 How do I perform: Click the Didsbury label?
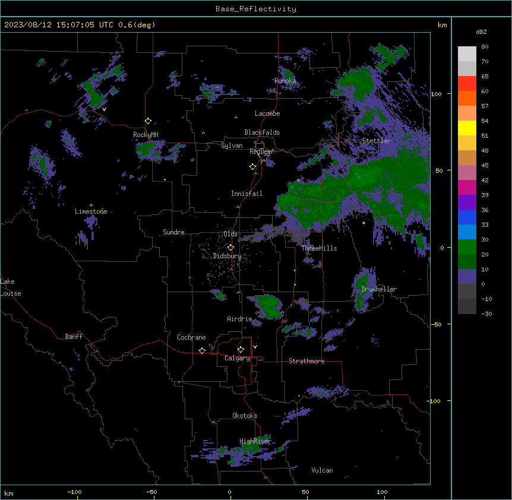(x=227, y=256)
